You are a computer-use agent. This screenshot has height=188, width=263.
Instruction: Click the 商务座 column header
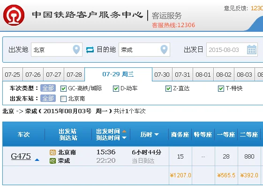tap(180, 135)
